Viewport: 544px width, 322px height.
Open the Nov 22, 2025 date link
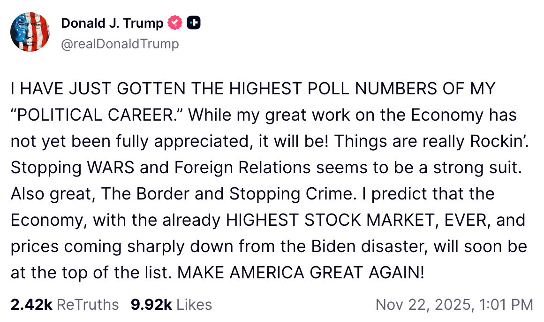(x=423, y=305)
